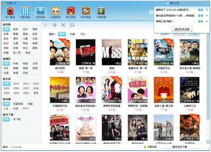Filter genre by 都市
This screenshot has width=211, height=152.
click(x=15, y=39)
